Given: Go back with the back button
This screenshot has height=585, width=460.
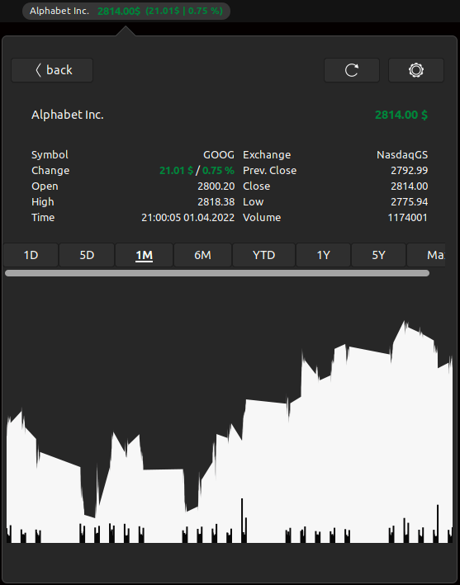Looking at the screenshot, I should (x=52, y=70).
